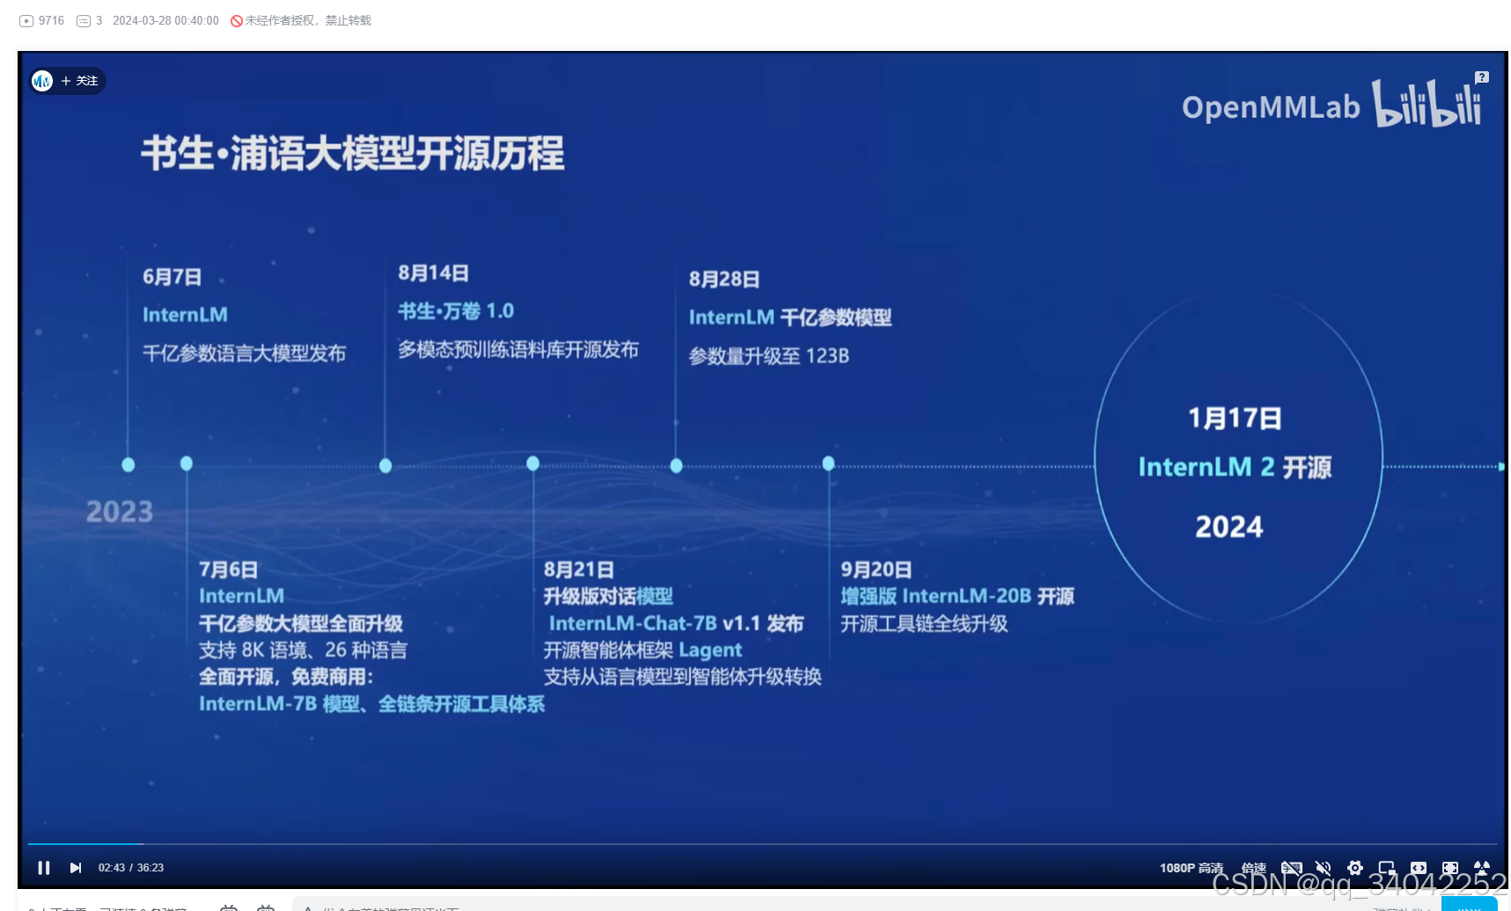Enable picture-in-picture mode
1511x911 pixels.
[1387, 868]
